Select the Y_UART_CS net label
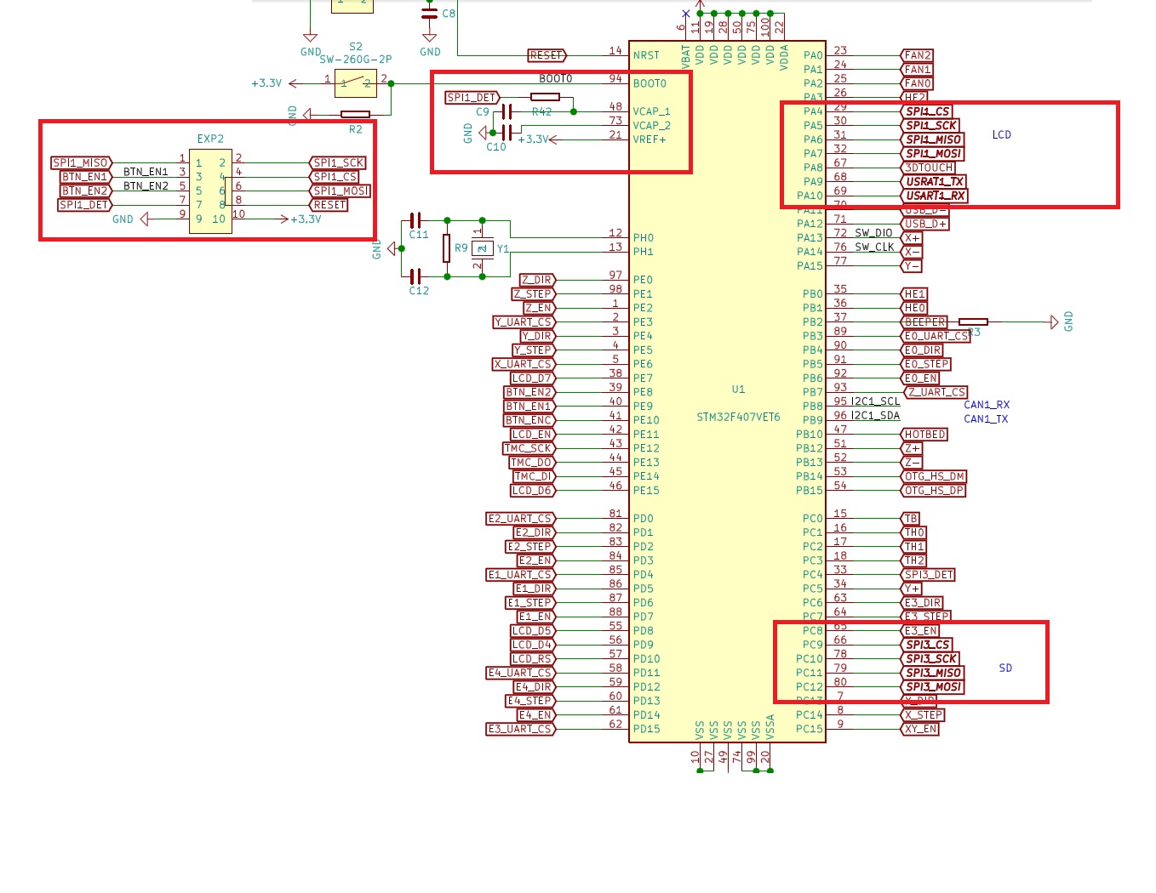This screenshot has height=893, width=1156. (x=524, y=322)
